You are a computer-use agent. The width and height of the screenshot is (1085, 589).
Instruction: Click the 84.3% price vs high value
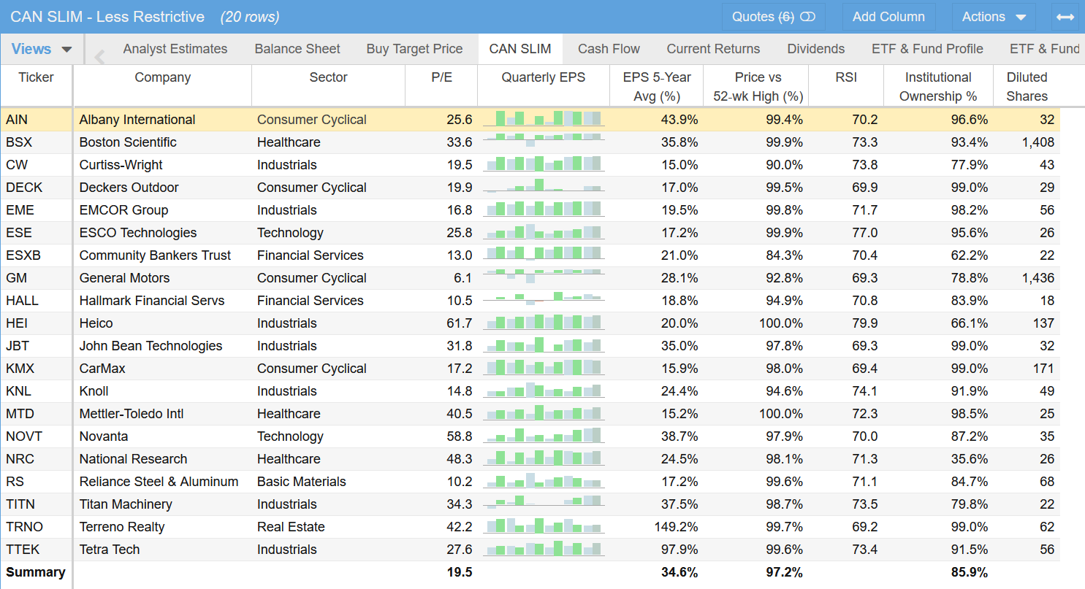pyautogui.click(x=785, y=255)
